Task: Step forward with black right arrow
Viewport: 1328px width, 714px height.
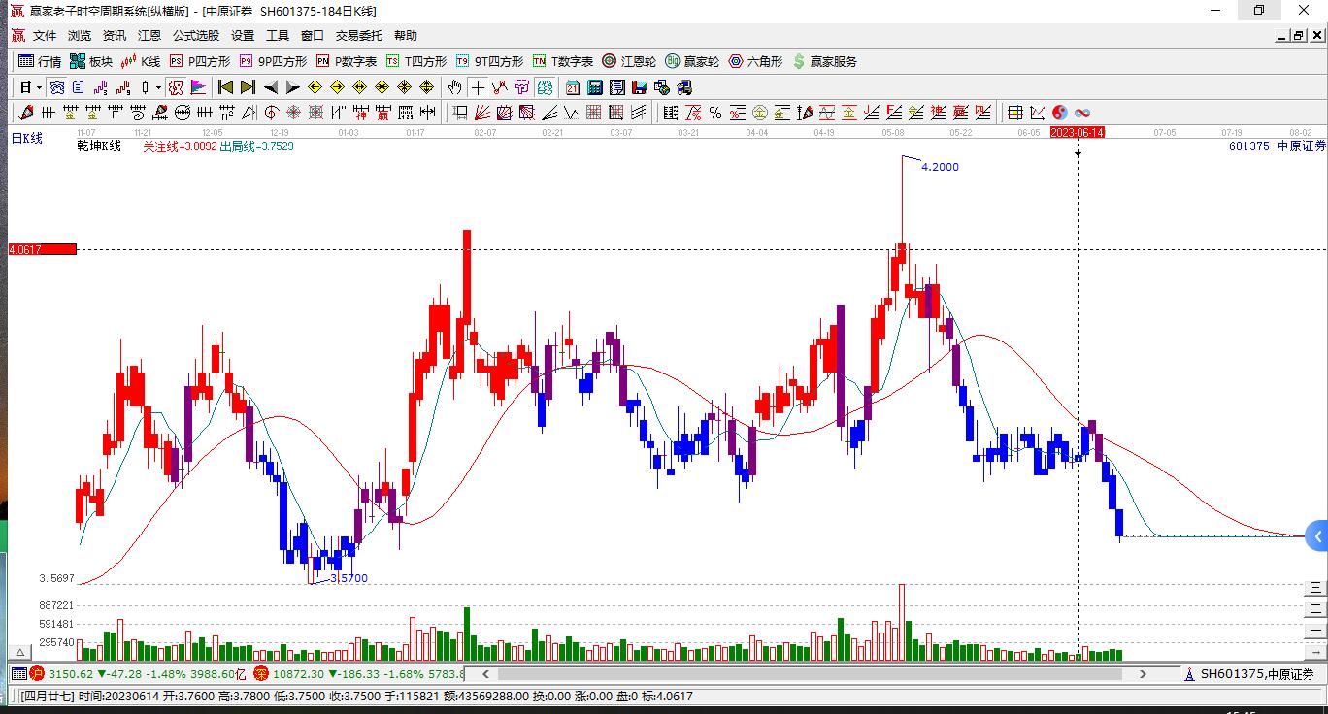Action: (x=293, y=87)
